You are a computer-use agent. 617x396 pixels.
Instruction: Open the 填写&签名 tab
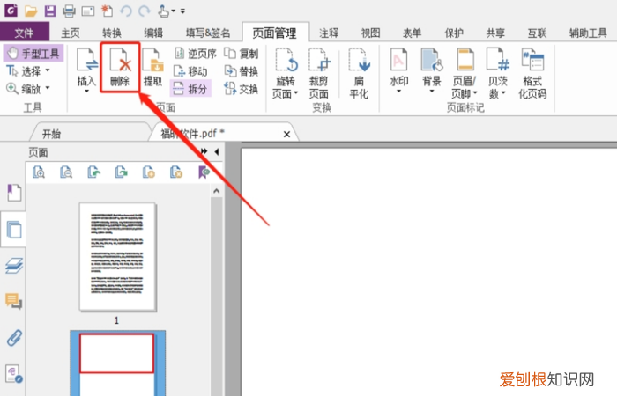point(208,33)
